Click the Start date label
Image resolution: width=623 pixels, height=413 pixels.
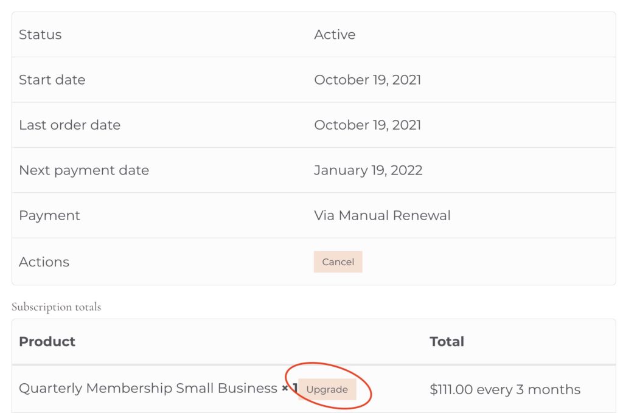pyautogui.click(x=52, y=80)
